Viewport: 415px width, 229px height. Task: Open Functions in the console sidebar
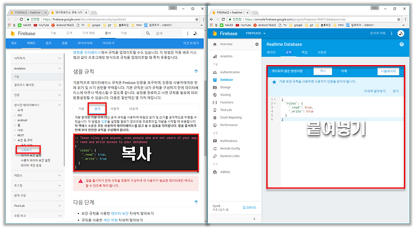pyautogui.click(x=227, y=102)
